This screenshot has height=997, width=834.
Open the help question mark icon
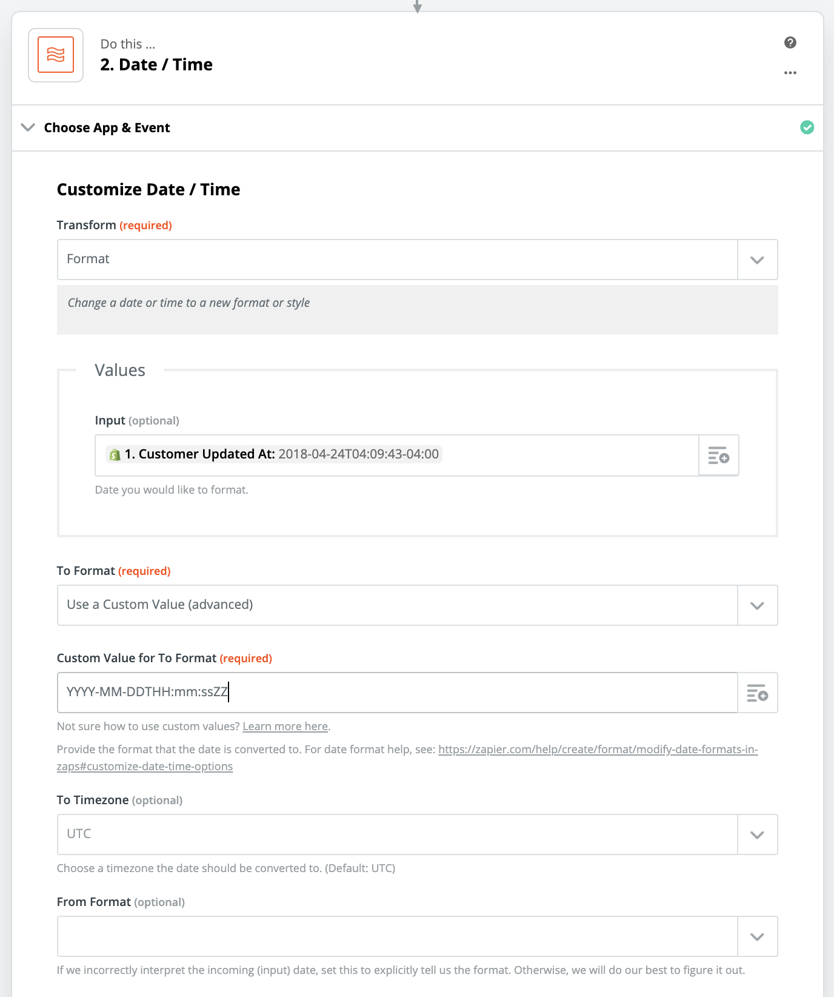(790, 42)
